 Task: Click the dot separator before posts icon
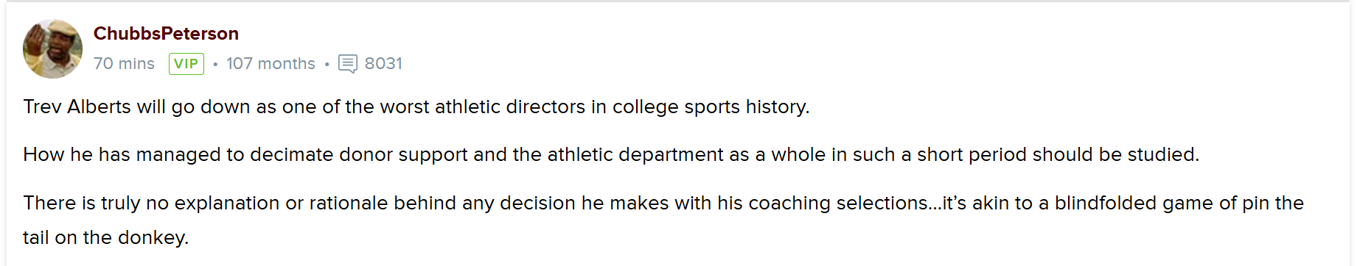pos(327,65)
